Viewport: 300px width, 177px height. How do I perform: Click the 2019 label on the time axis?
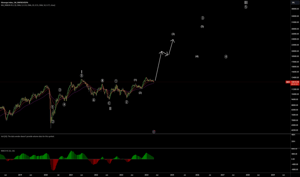pos(20,175)
